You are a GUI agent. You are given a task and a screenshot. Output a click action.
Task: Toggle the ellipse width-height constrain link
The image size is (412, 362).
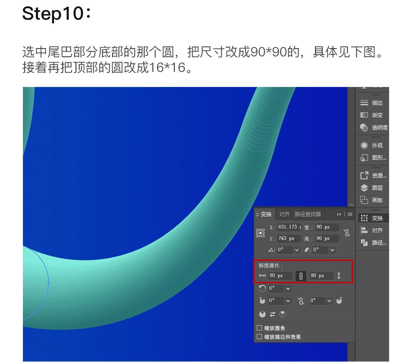[x=301, y=276]
